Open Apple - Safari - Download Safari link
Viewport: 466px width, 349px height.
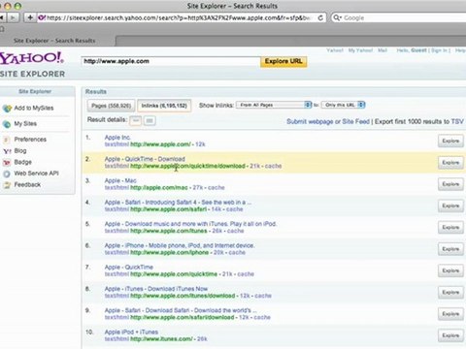coord(181,310)
